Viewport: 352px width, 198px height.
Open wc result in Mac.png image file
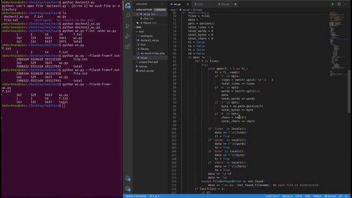pos(152,53)
